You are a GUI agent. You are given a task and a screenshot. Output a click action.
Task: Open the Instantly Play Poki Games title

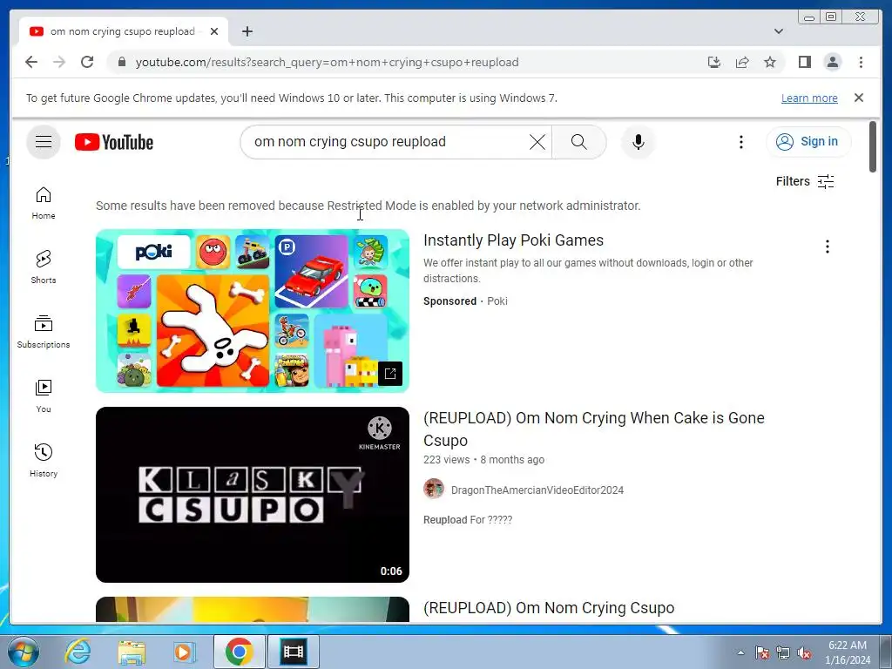tap(513, 240)
